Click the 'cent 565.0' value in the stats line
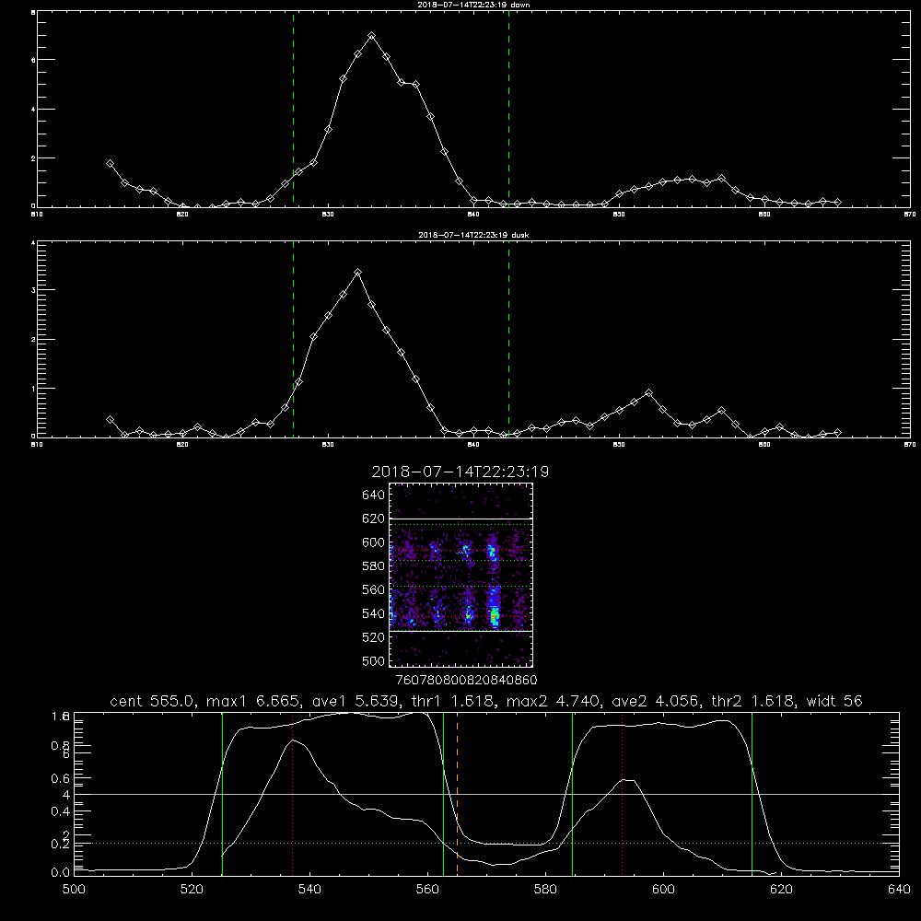 [152, 701]
